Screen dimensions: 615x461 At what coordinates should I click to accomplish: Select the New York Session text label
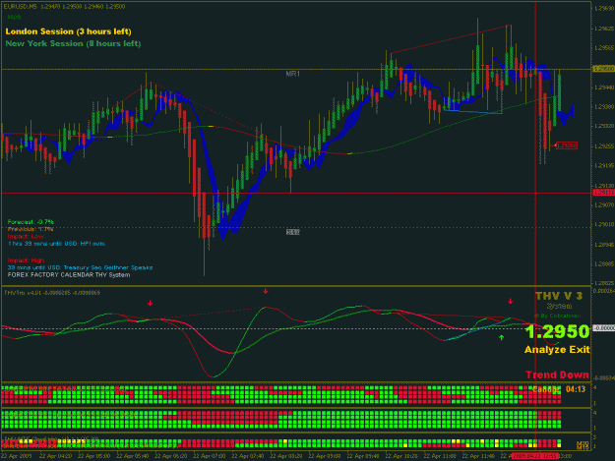pos(73,43)
